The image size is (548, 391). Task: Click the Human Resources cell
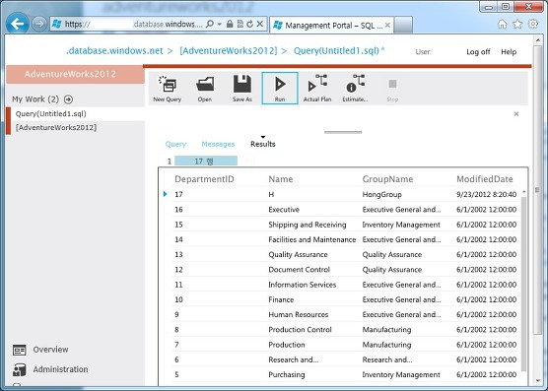tap(298, 314)
